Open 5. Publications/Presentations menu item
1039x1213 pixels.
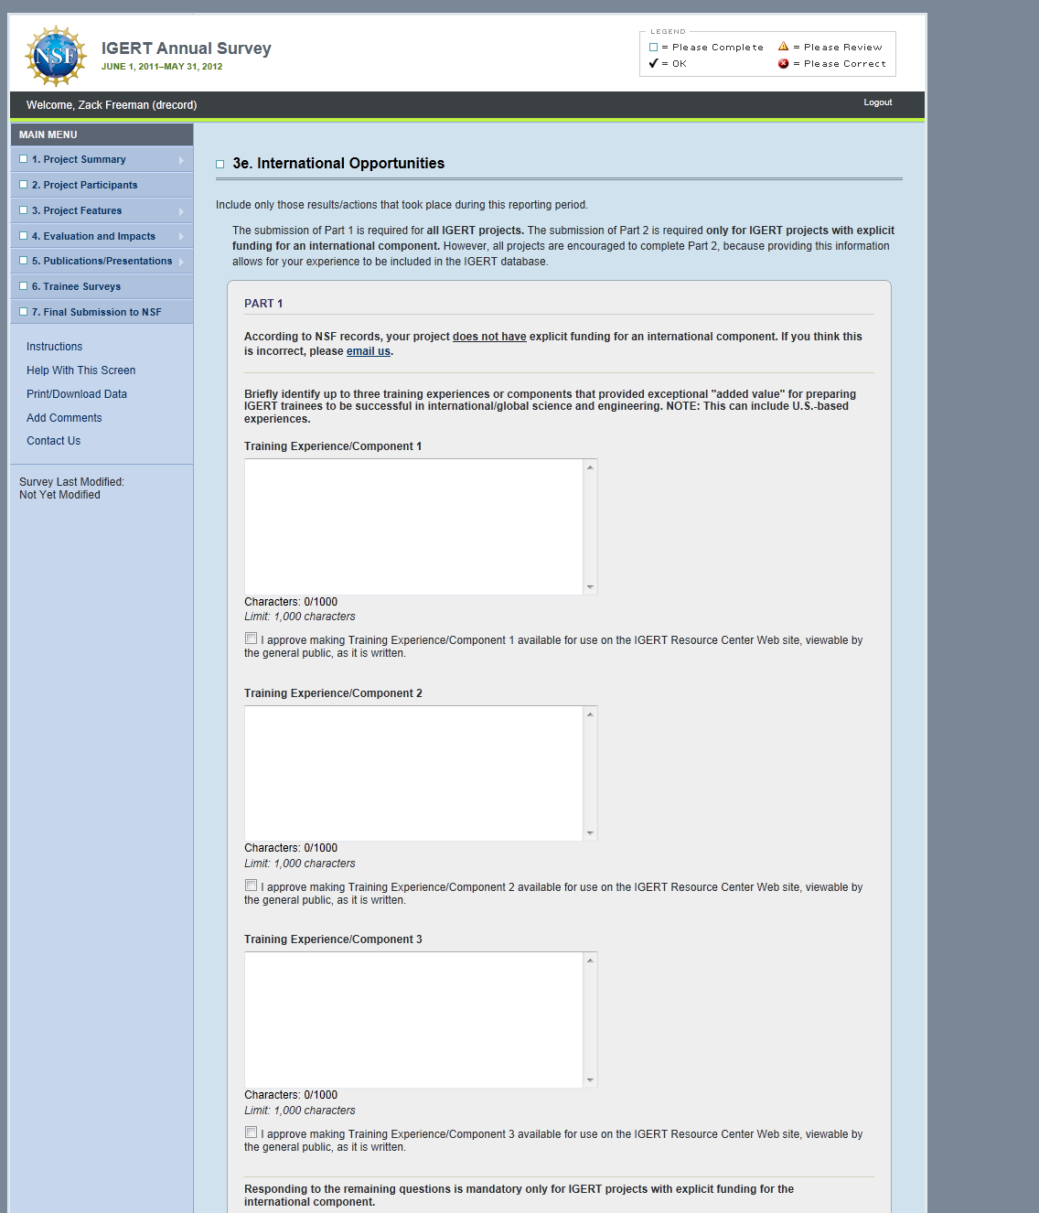[102, 261]
